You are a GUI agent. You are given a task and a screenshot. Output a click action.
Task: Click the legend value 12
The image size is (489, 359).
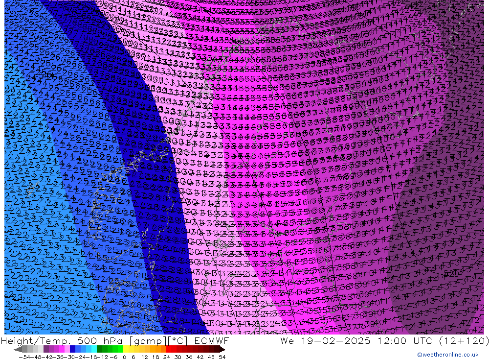[145, 357]
